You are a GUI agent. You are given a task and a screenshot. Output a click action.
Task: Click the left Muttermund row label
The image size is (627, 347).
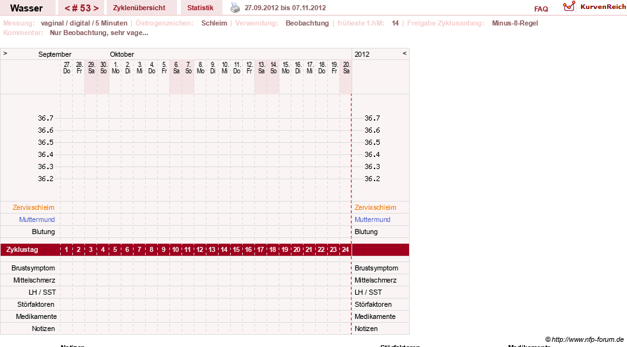pos(37,219)
